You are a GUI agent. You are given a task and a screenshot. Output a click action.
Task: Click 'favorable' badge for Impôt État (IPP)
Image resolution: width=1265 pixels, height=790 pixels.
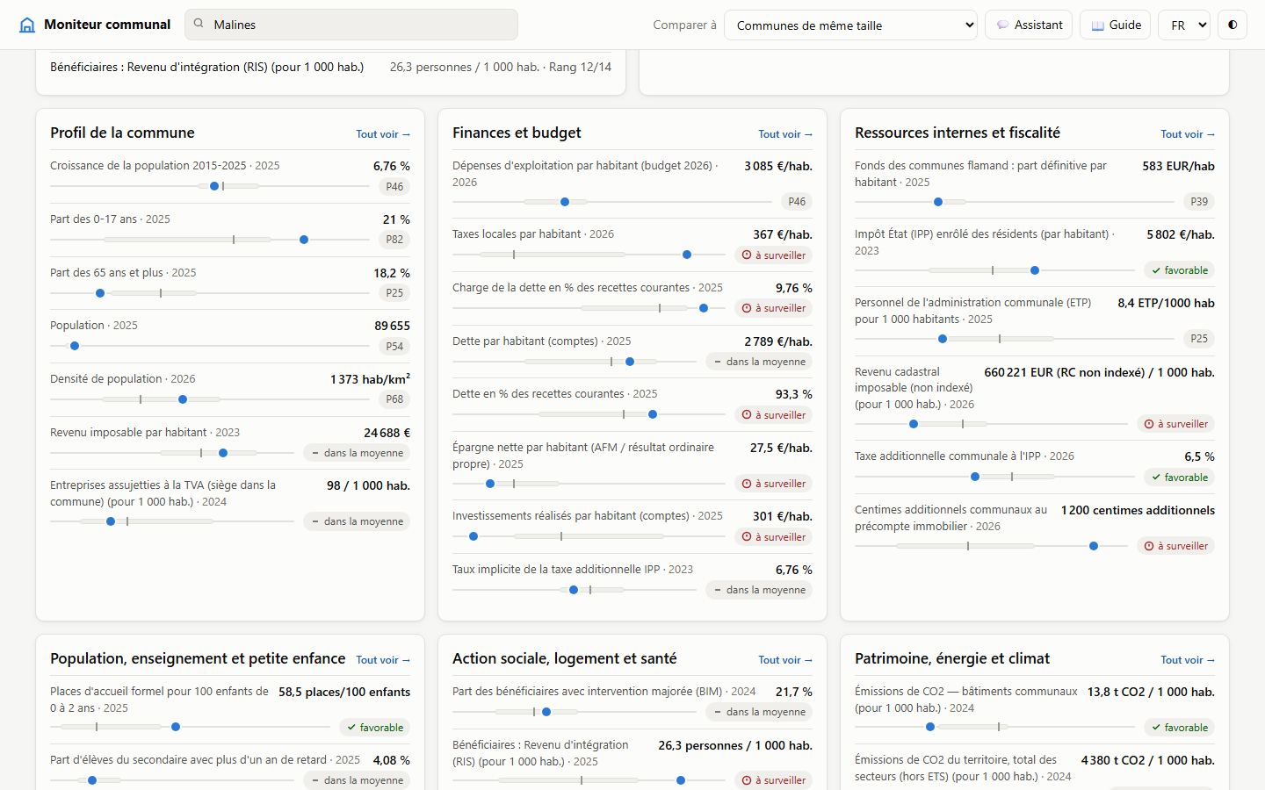coord(1180,270)
